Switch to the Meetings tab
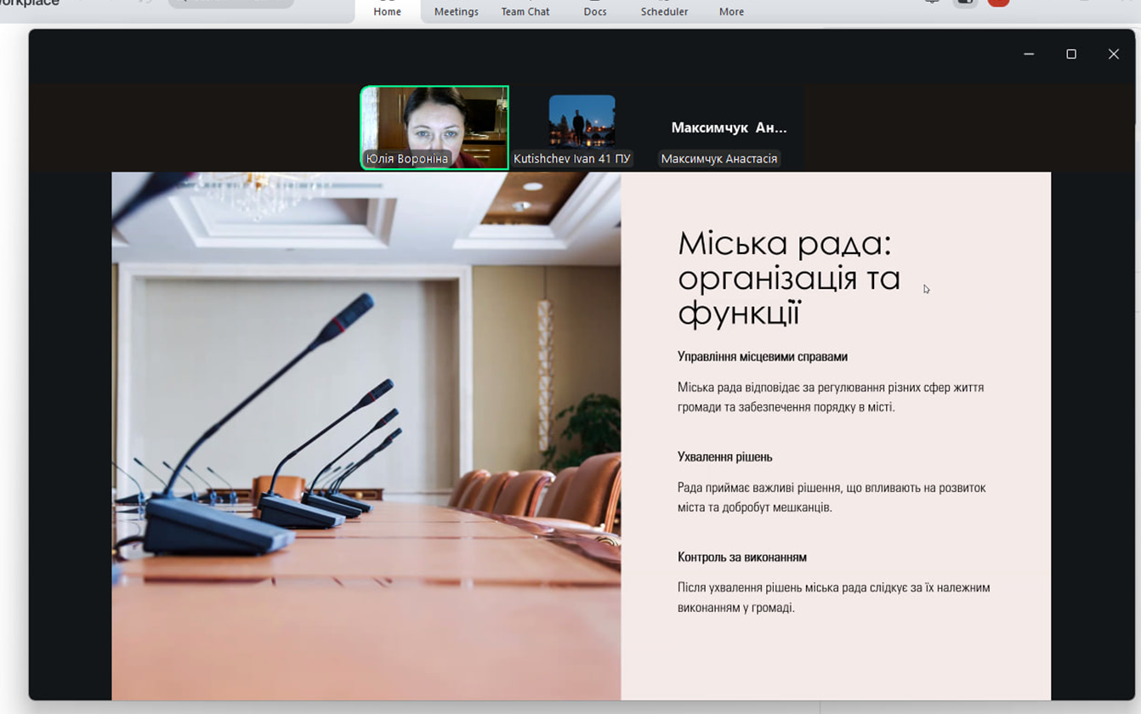Viewport: 1141px width, 714px height. [456, 11]
